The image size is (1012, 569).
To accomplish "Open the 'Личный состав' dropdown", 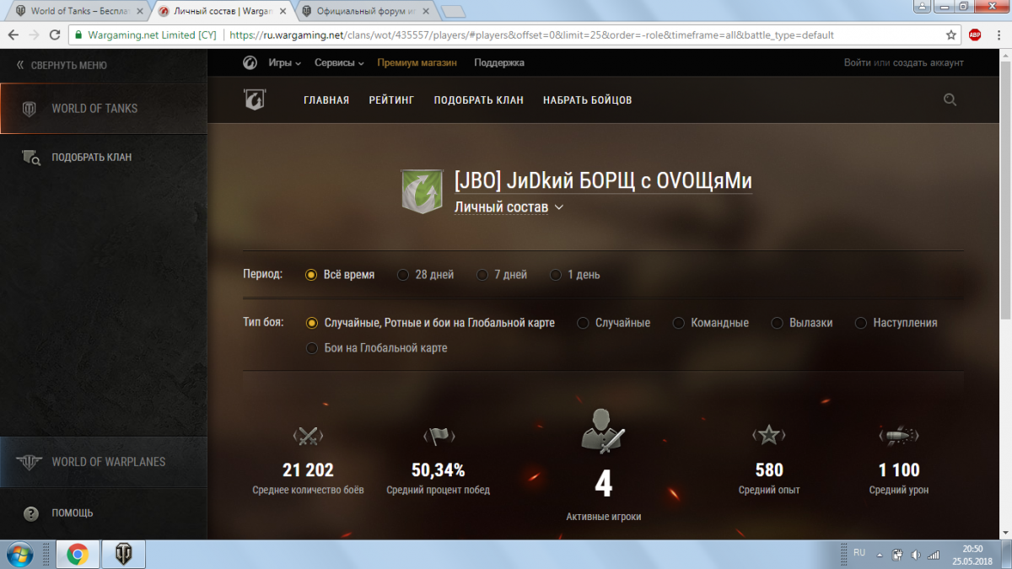I will point(509,207).
